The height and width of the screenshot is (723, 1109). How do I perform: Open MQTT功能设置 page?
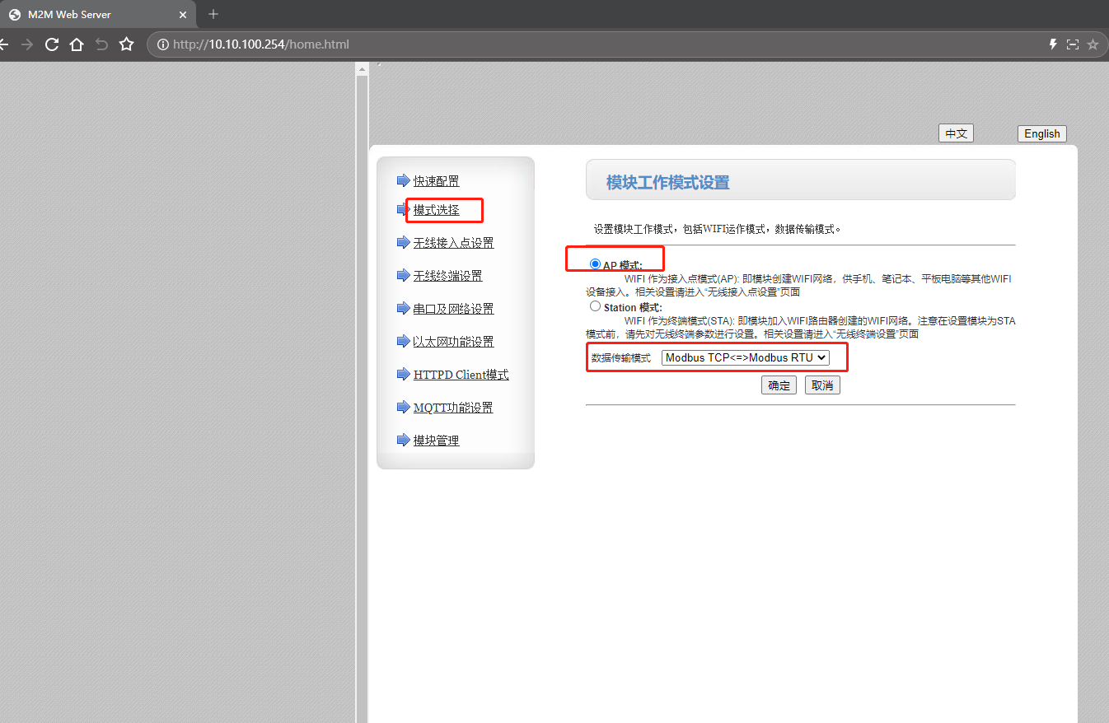coord(453,408)
